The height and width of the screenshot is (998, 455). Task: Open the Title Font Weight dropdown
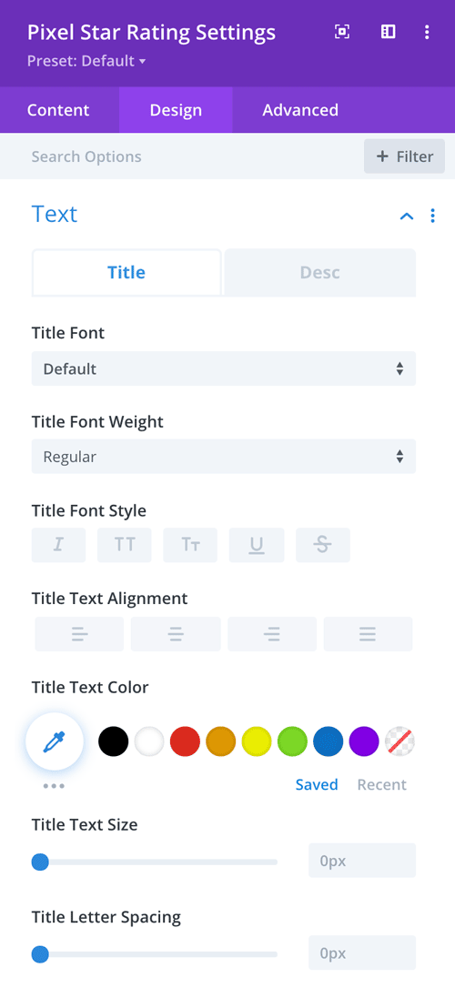(x=224, y=457)
